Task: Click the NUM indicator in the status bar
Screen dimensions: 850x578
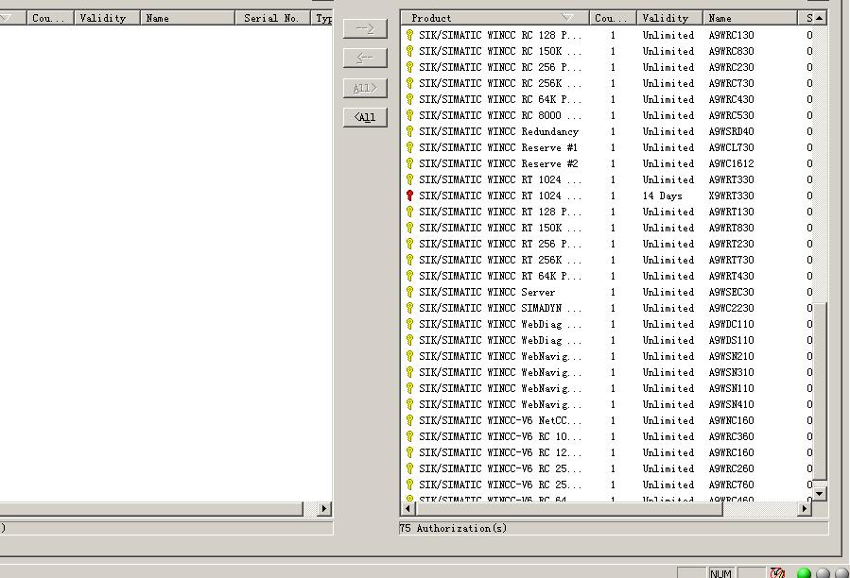Action: 720,573
